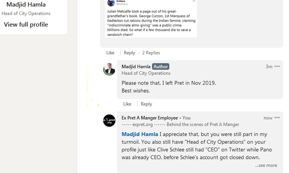Viewport: 289px width, 173px height.
Task: Open Madjid Hamla's name in the sidebar card
Action: coord(26,5)
